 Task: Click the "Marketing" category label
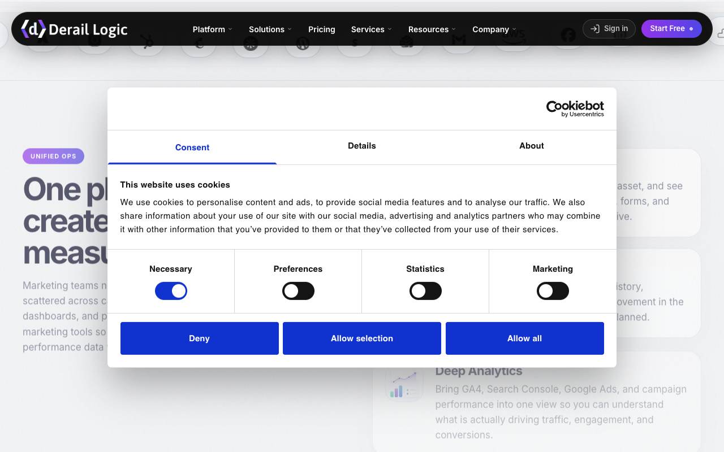(x=553, y=269)
